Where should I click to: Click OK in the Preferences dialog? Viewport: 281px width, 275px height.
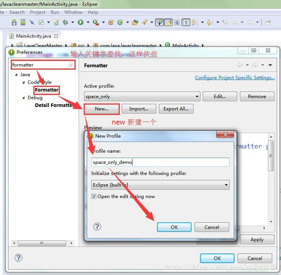(217, 258)
